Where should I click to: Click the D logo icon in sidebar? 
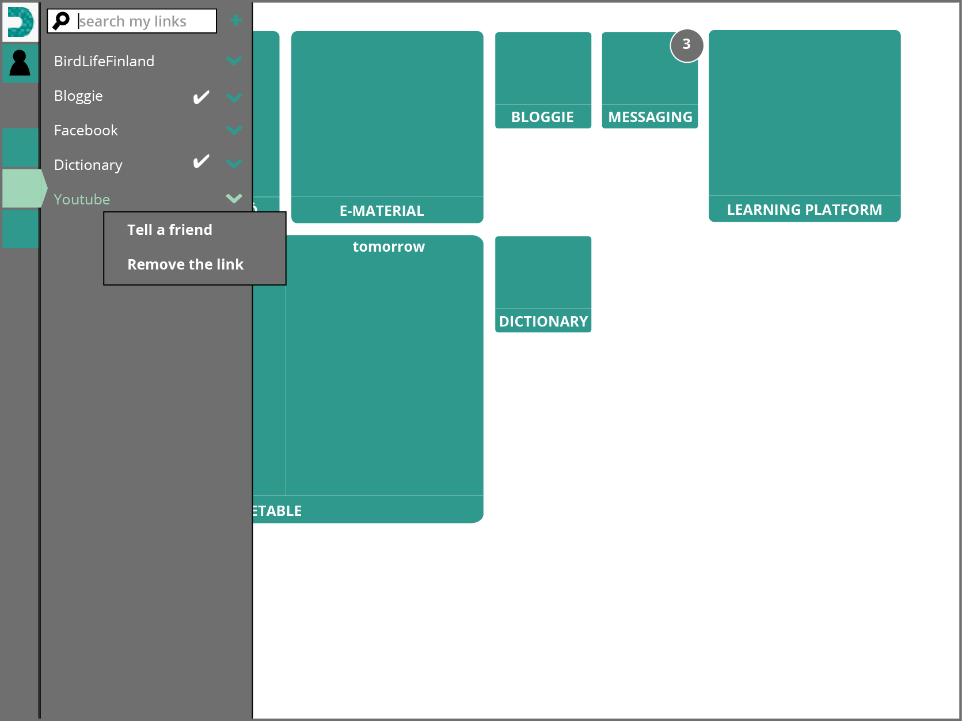pos(21,22)
